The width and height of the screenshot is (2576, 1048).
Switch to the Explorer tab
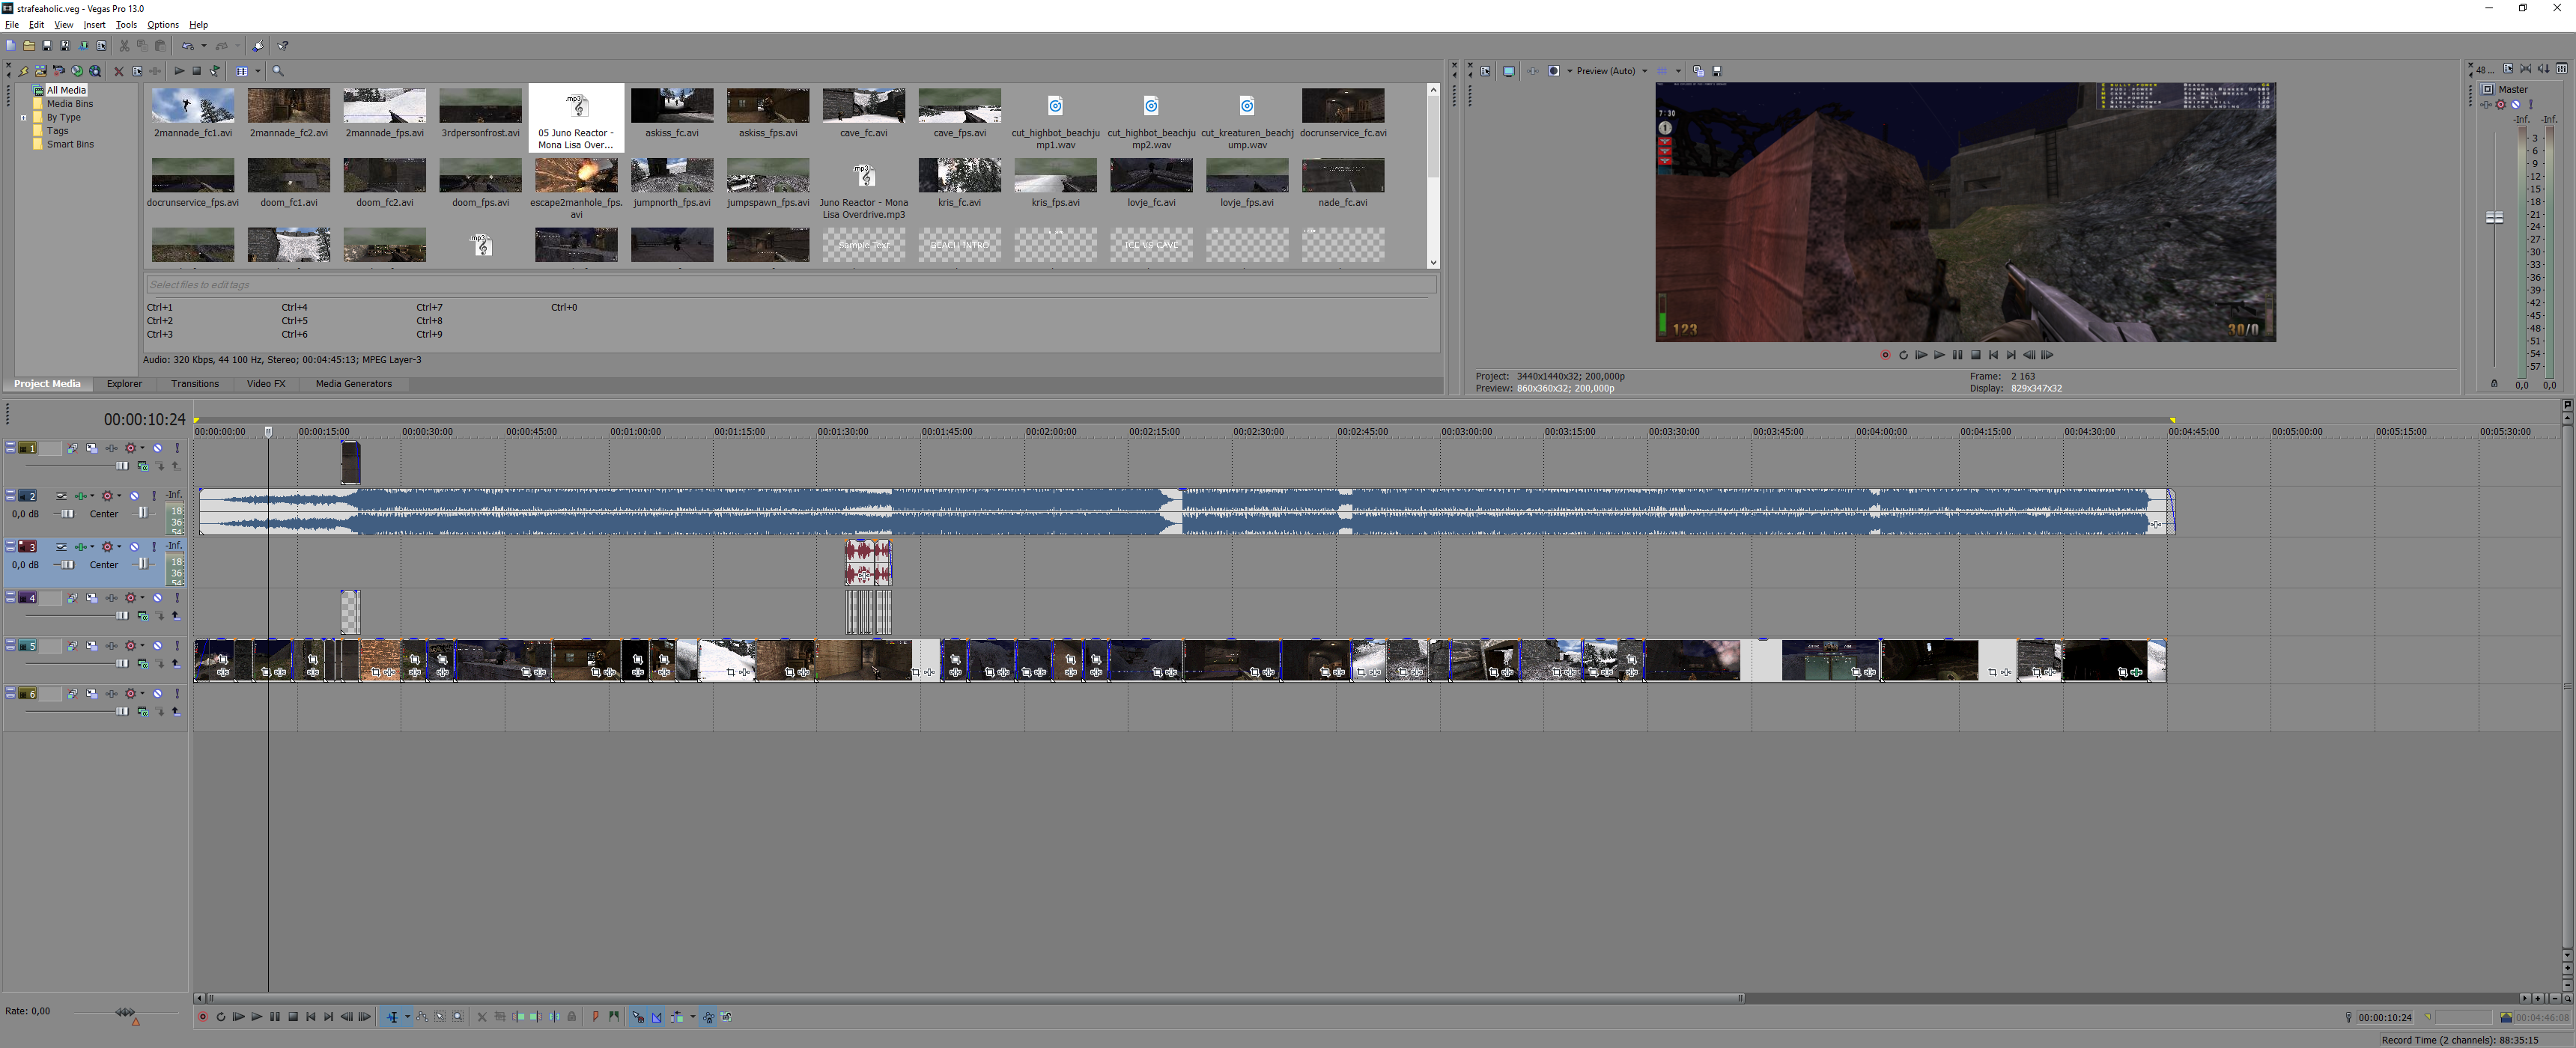124,384
